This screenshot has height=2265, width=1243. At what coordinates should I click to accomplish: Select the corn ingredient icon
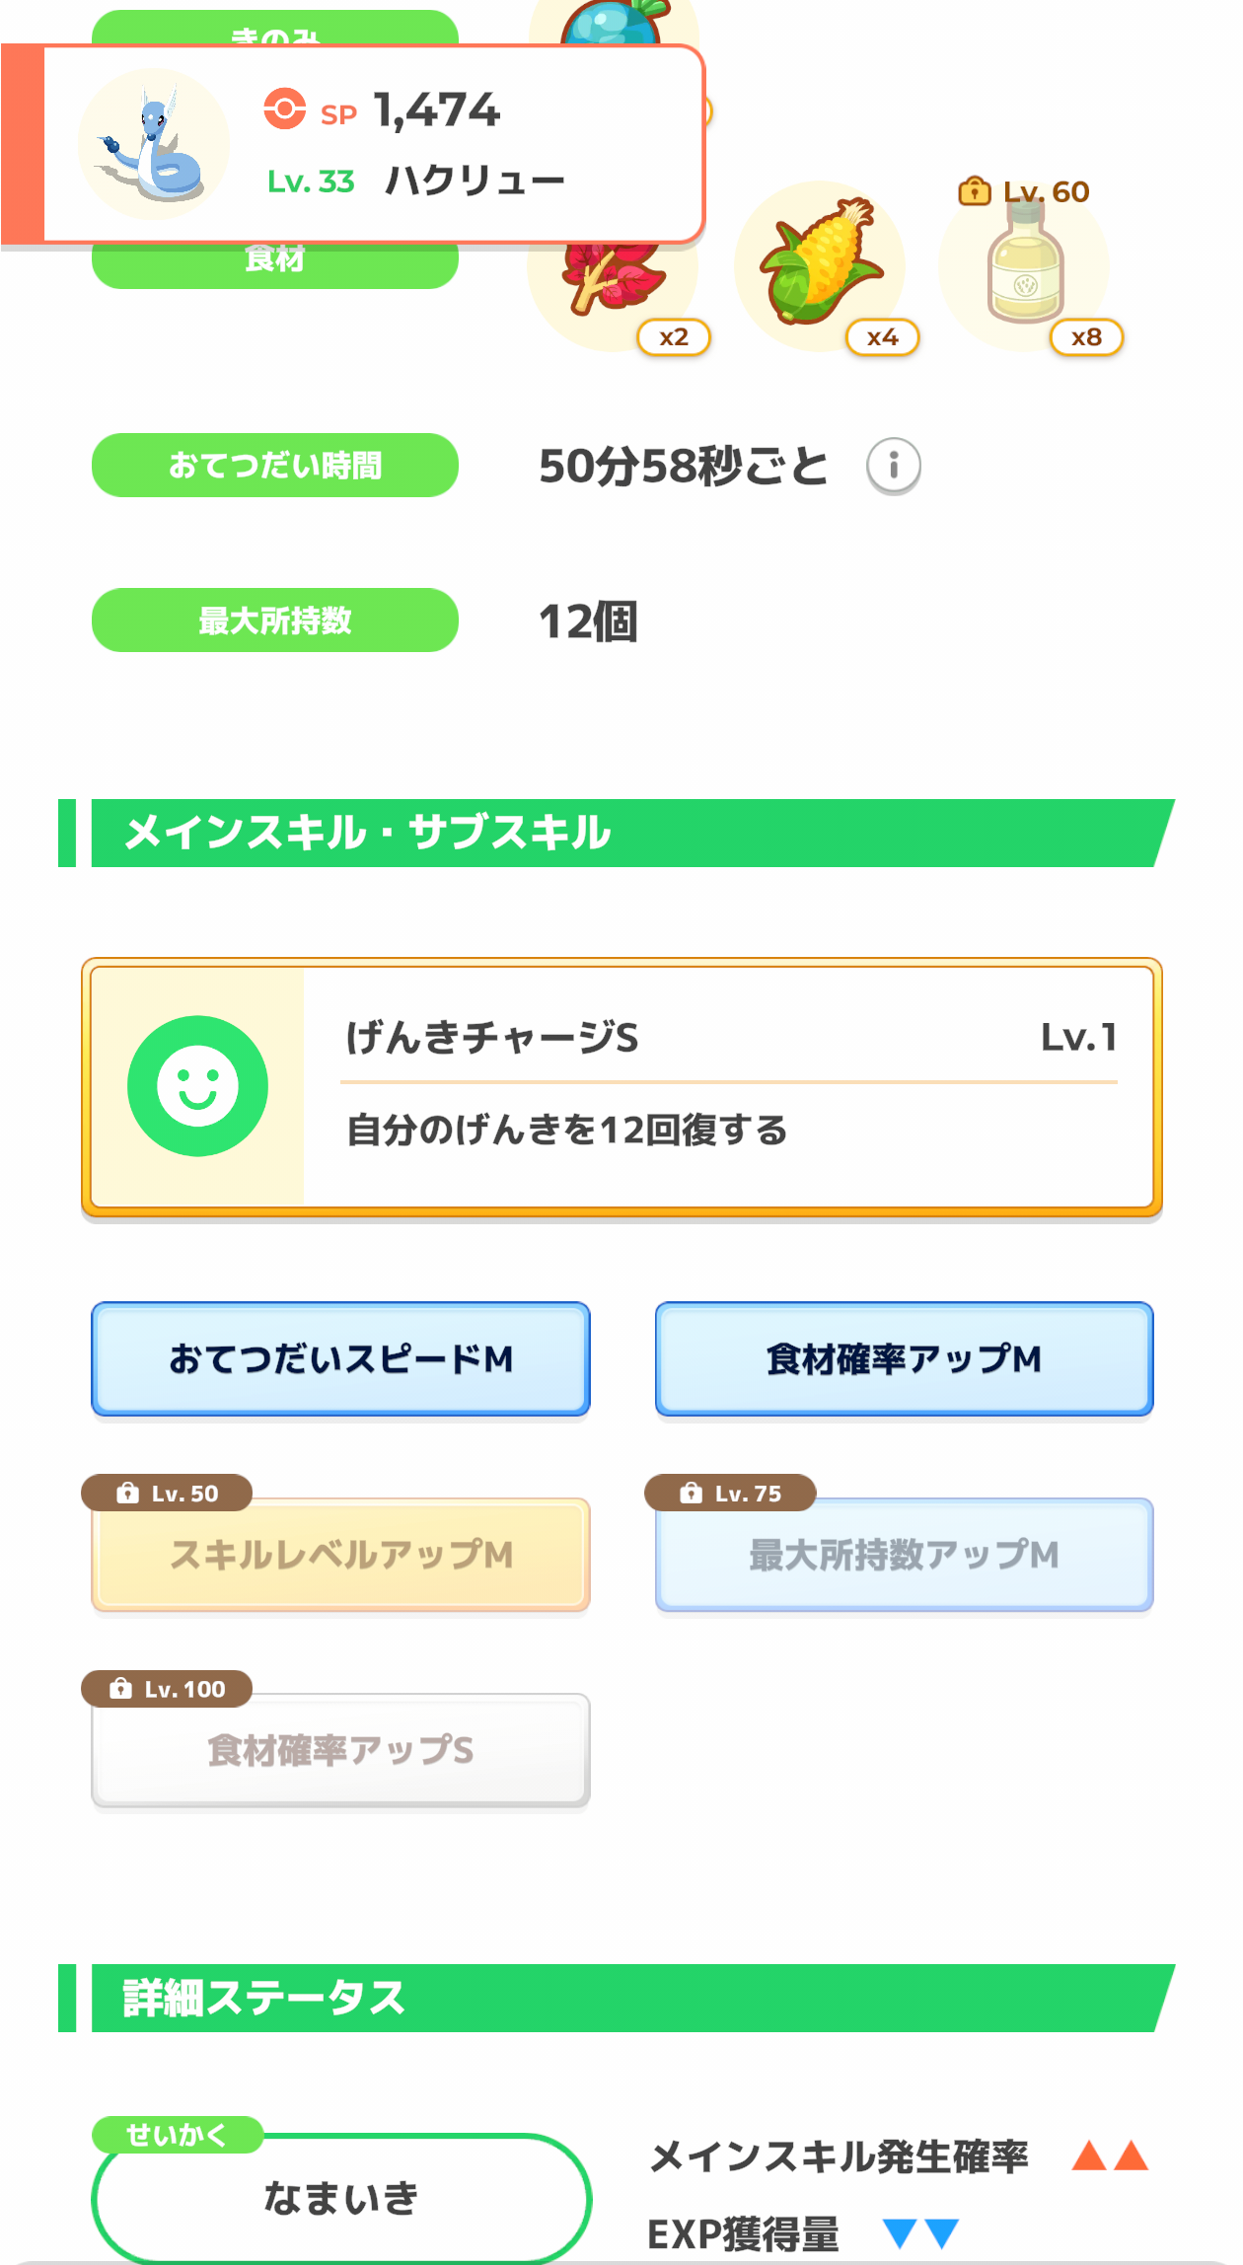tap(821, 262)
